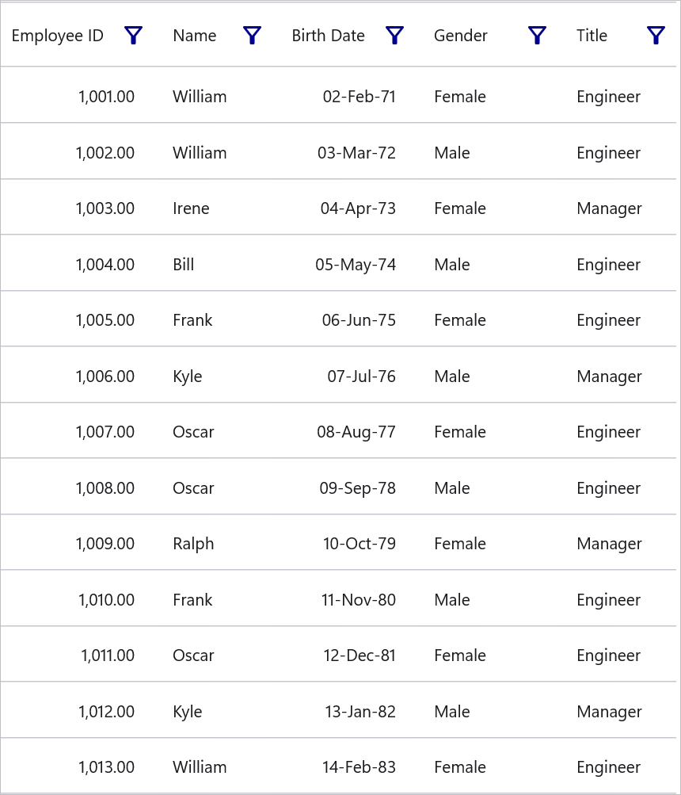
Task: Select the Ralph name cell
Action: tap(193, 544)
